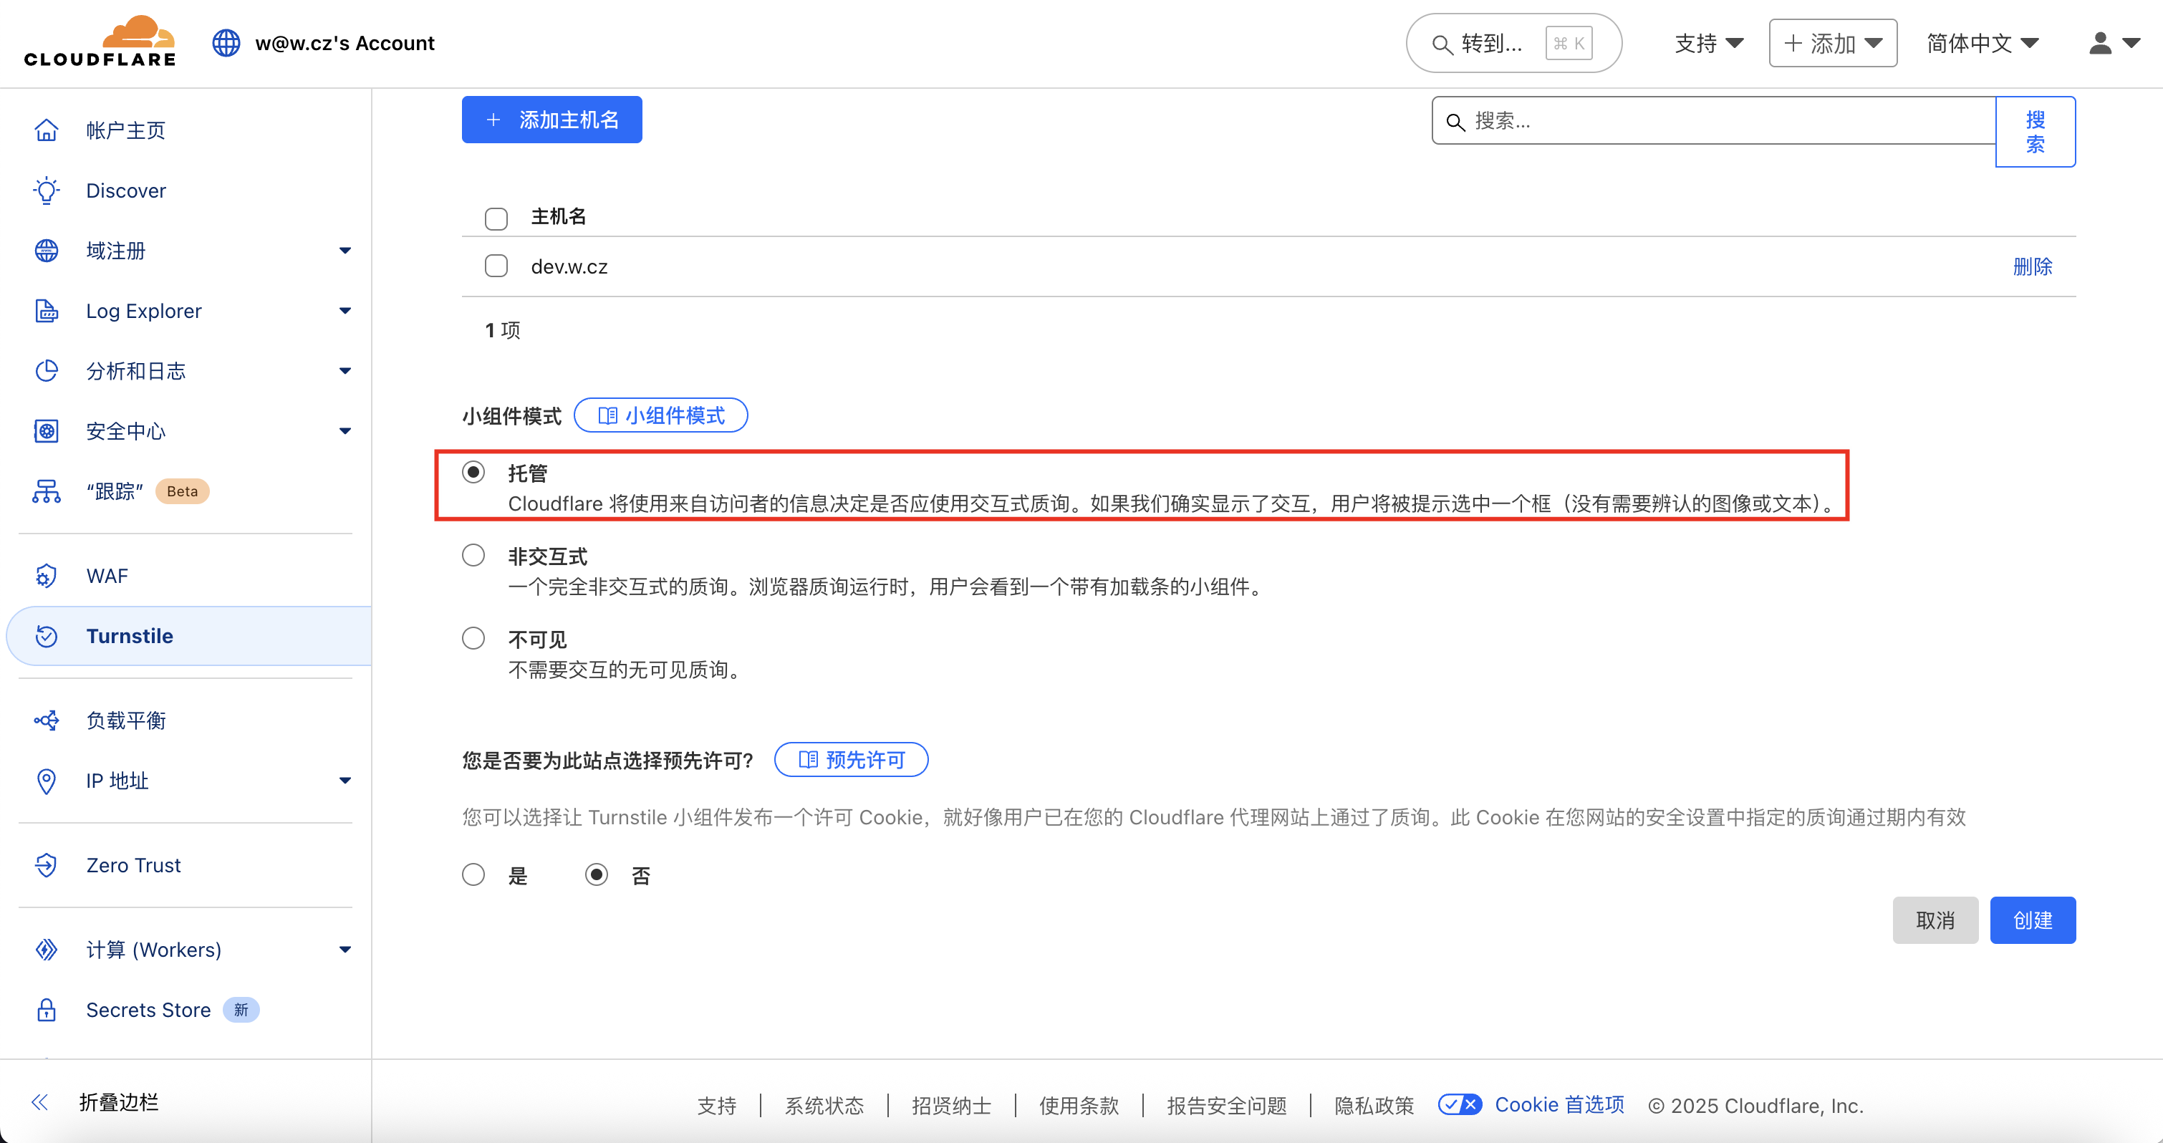This screenshot has height=1143, width=2163.
Task: Open the 简体中文 language dropdown
Action: pyautogui.click(x=1983, y=44)
